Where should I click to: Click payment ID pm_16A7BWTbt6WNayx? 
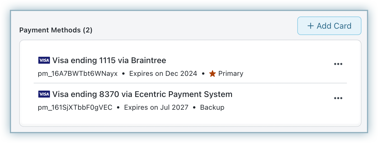click(x=78, y=74)
